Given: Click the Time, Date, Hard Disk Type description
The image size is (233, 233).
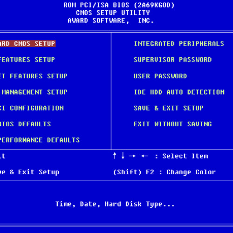Looking at the screenshot, I should [x=115, y=204].
